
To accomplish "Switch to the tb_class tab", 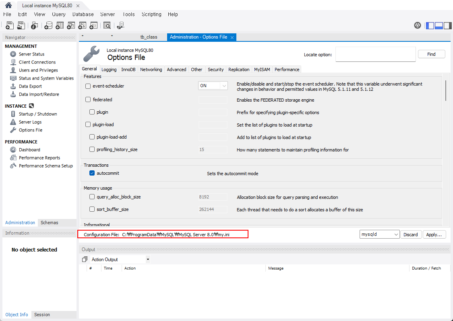I will [x=149, y=37].
